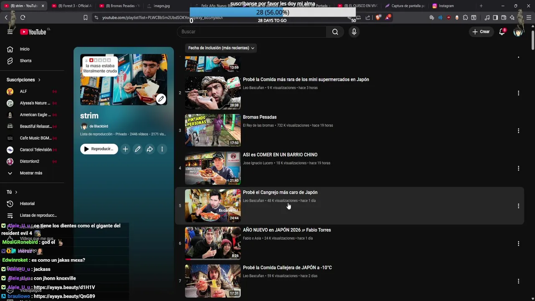Share the strim playlist
The height and width of the screenshot is (301, 535).
[150, 149]
